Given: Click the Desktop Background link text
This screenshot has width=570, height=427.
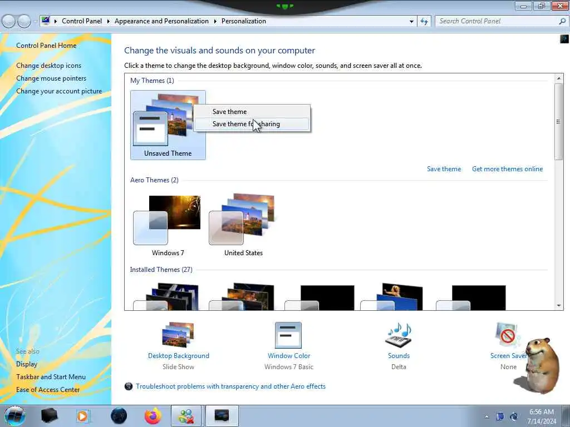Looking at the screenshot, I should pyautogui.click(x=179, y=356).
